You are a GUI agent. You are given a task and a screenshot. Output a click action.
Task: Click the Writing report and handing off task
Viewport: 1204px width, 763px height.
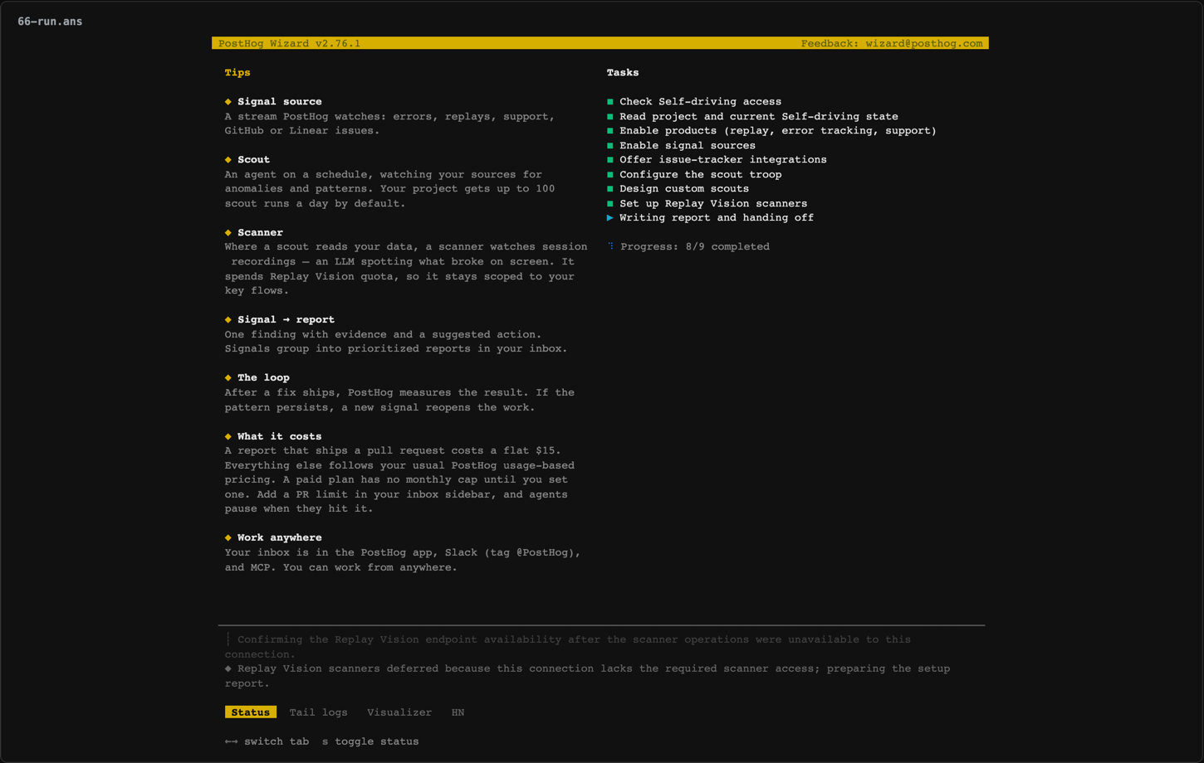(717, 218)
